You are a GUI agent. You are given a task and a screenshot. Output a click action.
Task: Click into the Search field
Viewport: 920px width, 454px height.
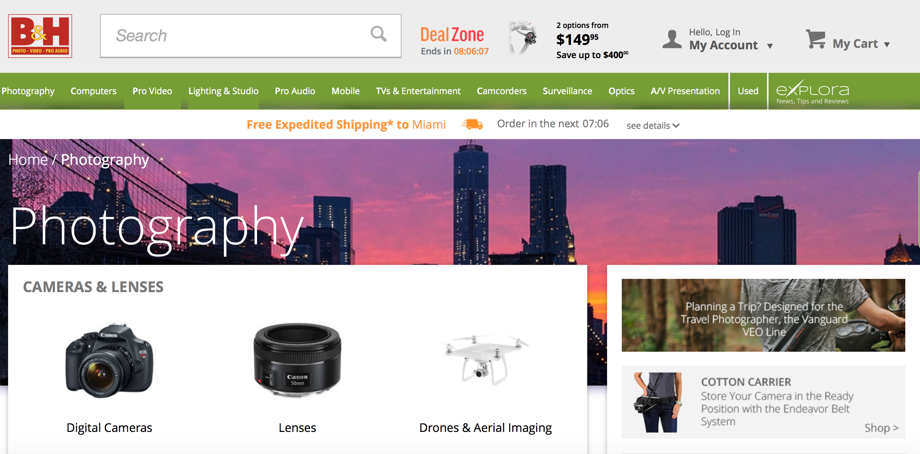pyautogui.click(x=235, y=36)
